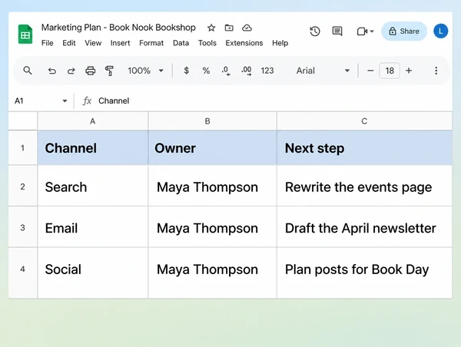Select the Channel header cell
This screenshot has width=461, height=347.
(93, 148)
